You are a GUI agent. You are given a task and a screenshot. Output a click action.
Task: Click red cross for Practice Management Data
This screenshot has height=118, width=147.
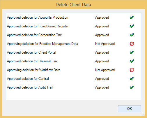[x=132, y=44]
